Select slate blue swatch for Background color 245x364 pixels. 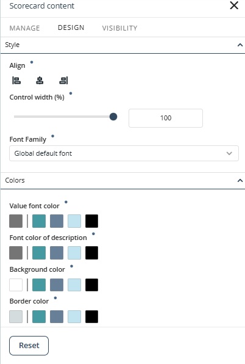(x=57, y=285)
